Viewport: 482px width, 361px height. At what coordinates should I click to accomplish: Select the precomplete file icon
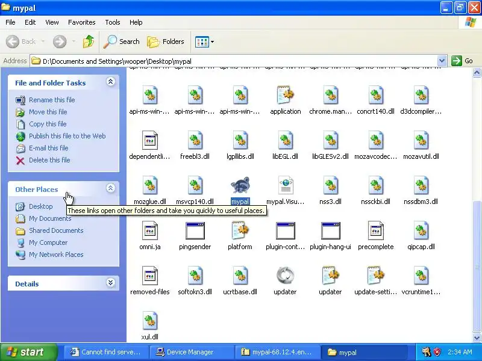click(375, 230)
